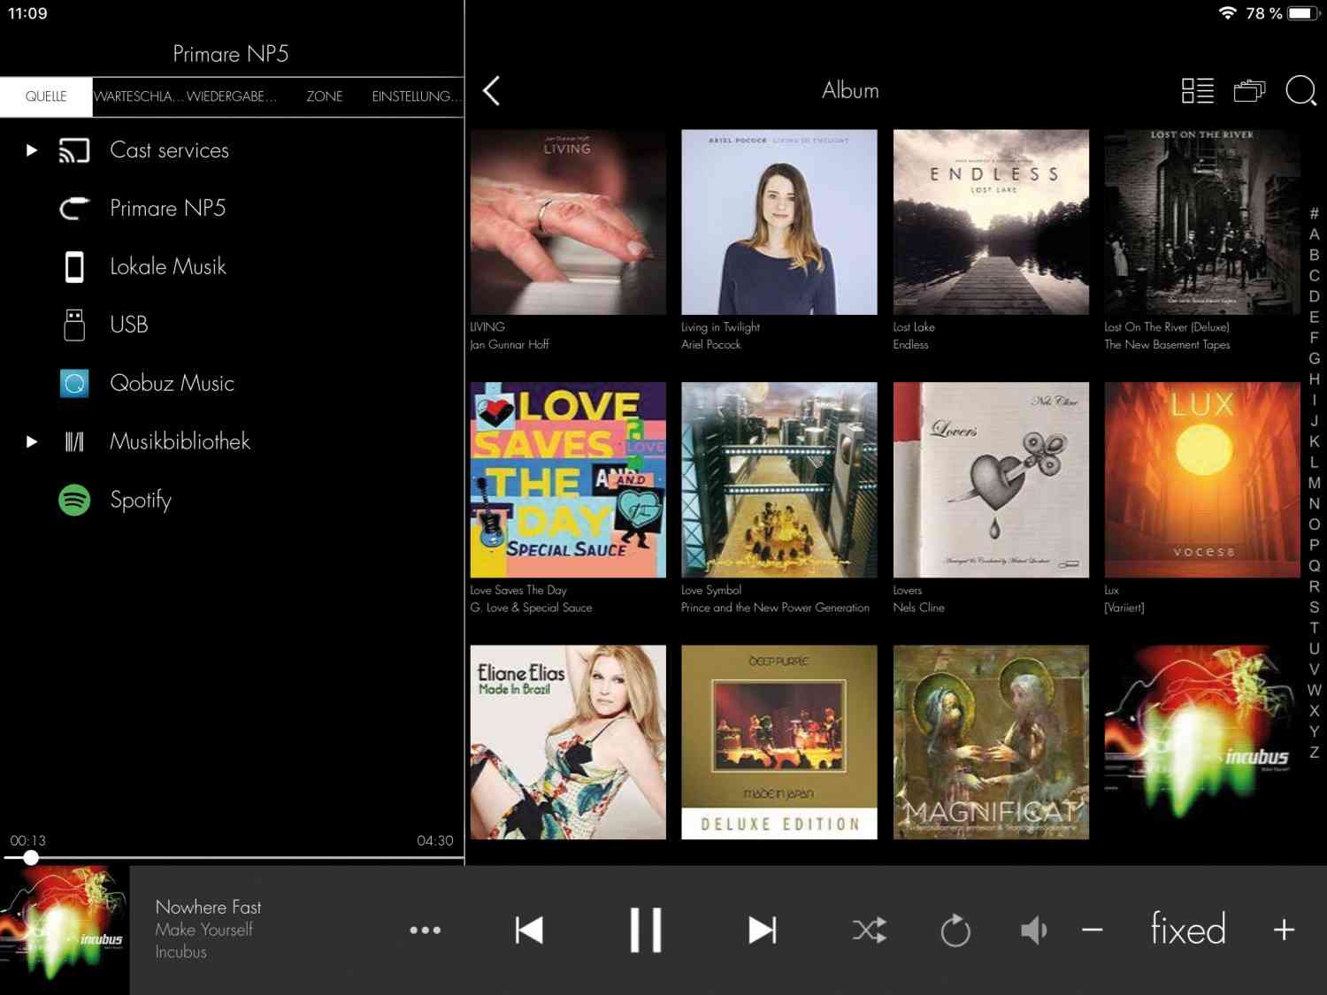Skip to the previous track
Screen dimensions: 1327x995
point(529,930)
